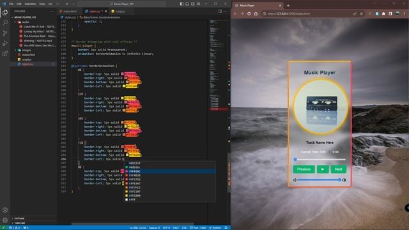Open the Selection menu
This screenshot has width=409, height=230.
(x=30, y=4)
